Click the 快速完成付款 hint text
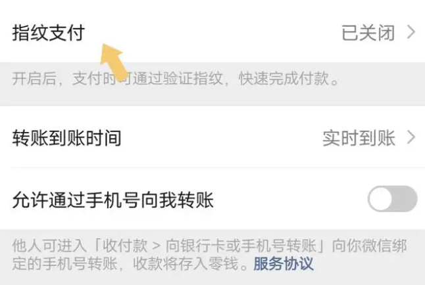Viewport: 425px width, 285px height. [284, 79]
